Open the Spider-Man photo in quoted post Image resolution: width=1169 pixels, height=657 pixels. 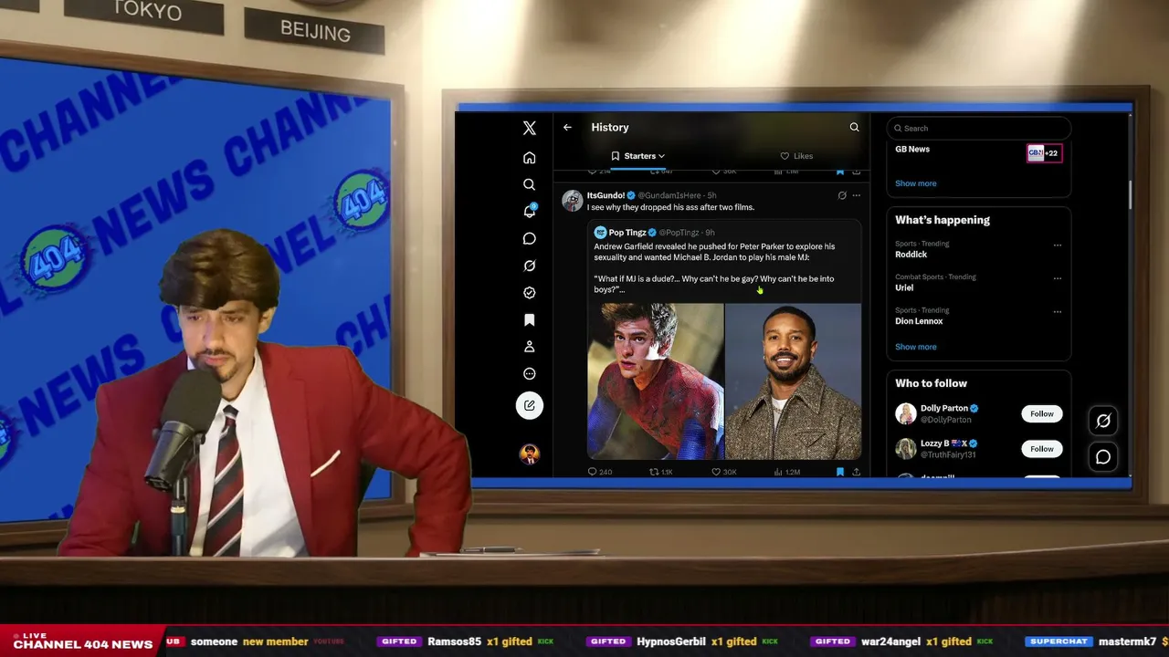655,381
